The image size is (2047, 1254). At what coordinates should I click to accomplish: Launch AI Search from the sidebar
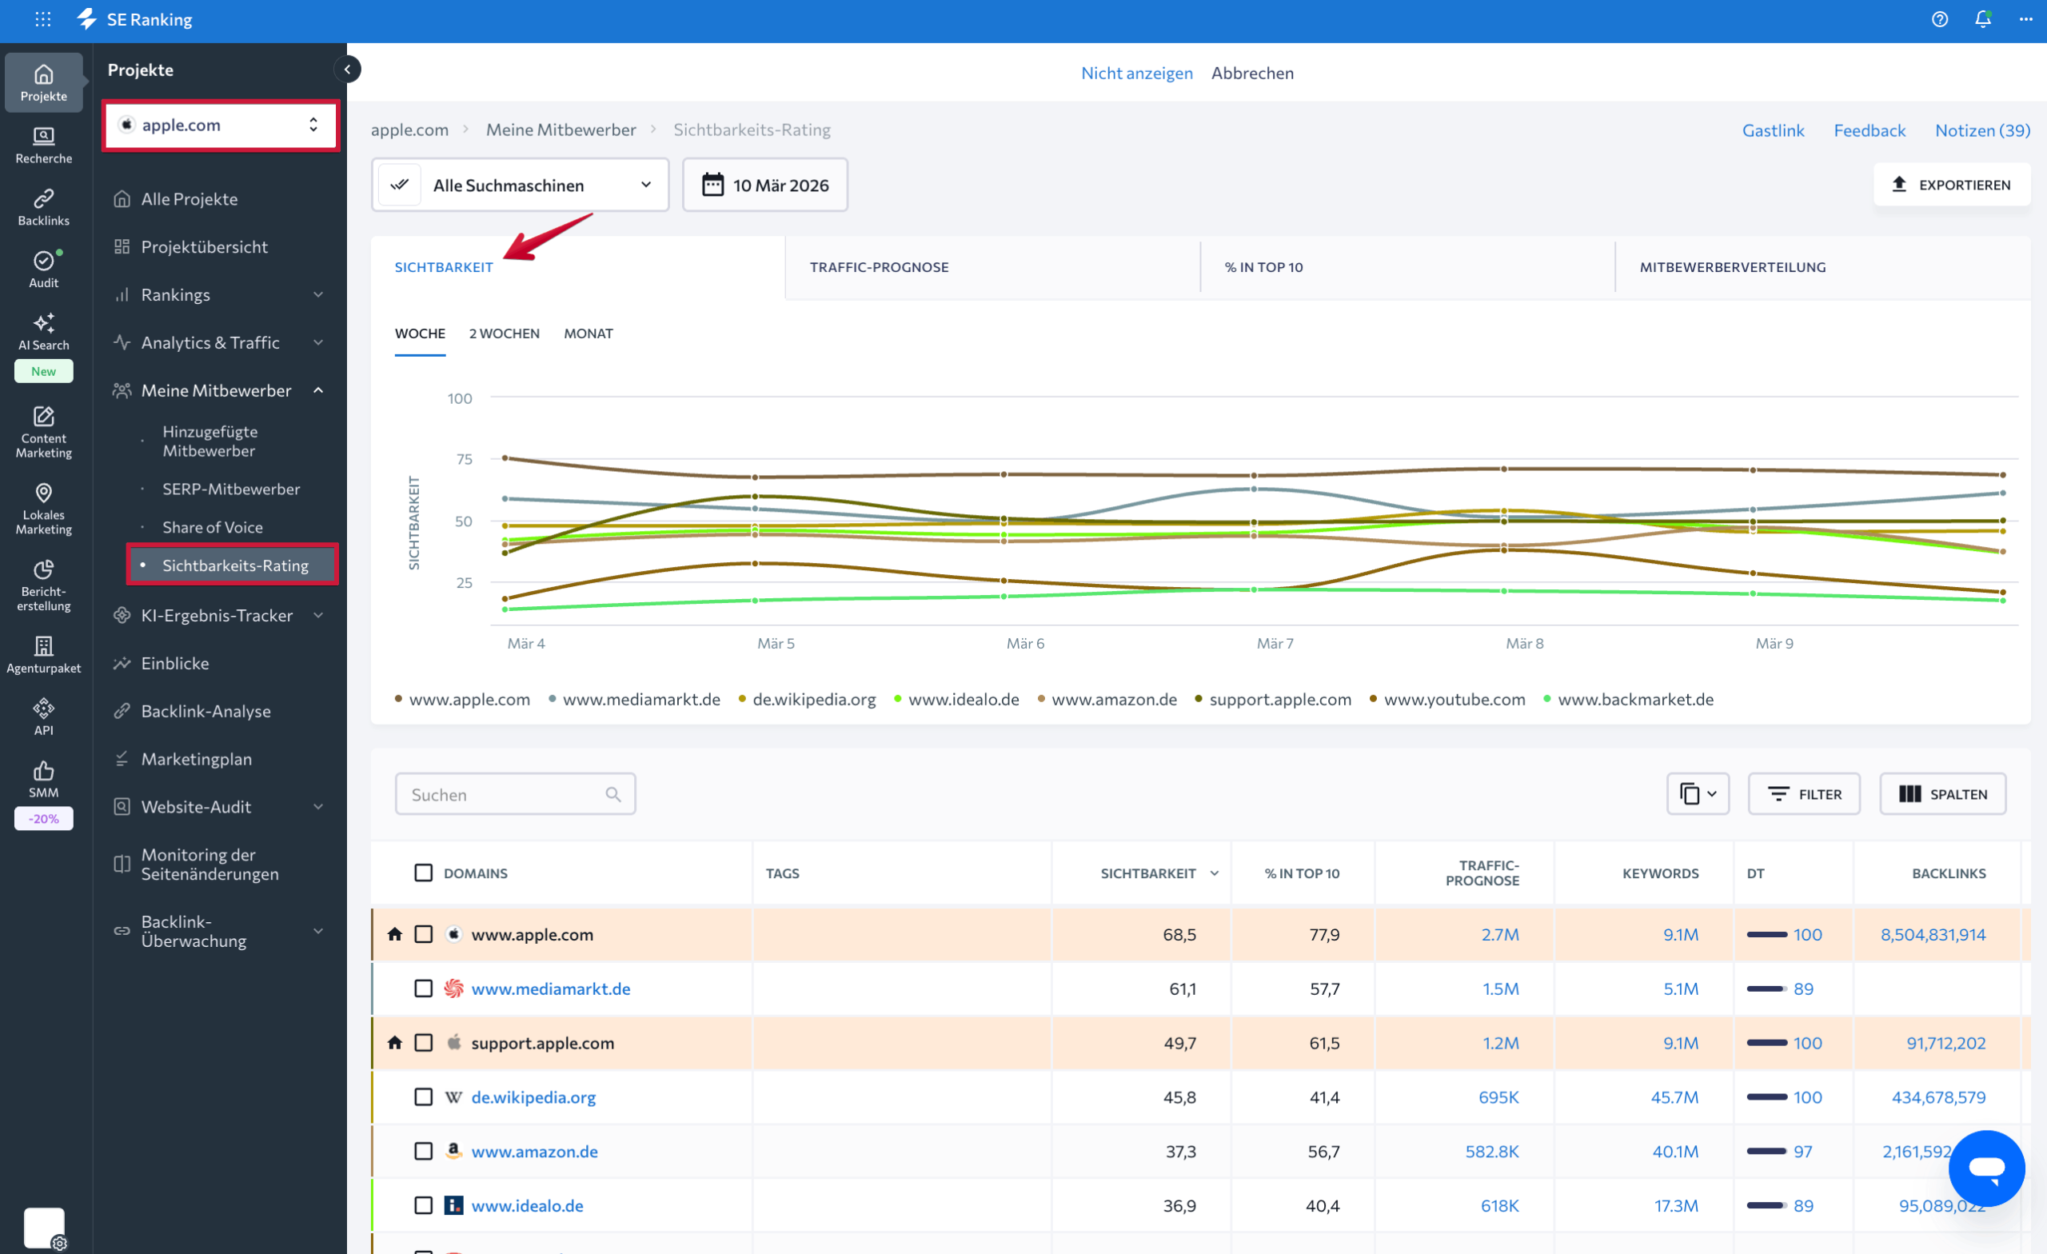(x=43, y=331)
